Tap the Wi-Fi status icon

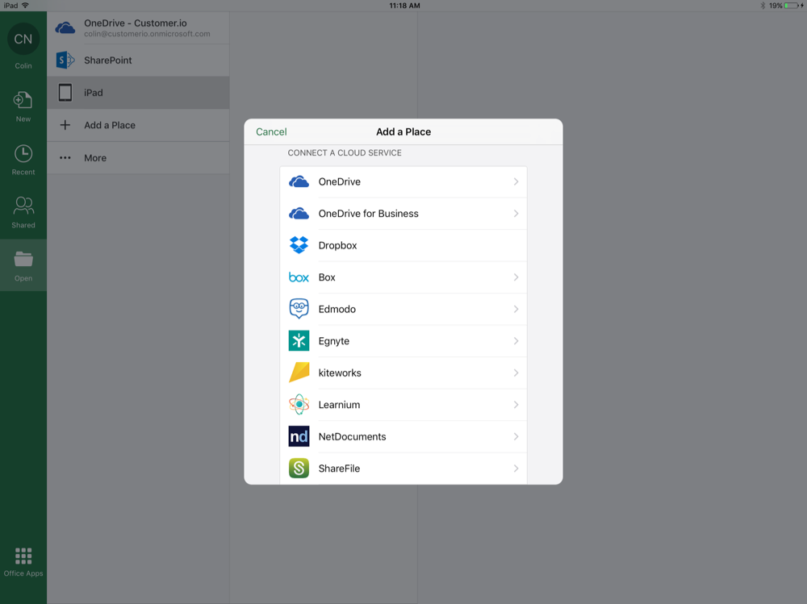[25, 6]
